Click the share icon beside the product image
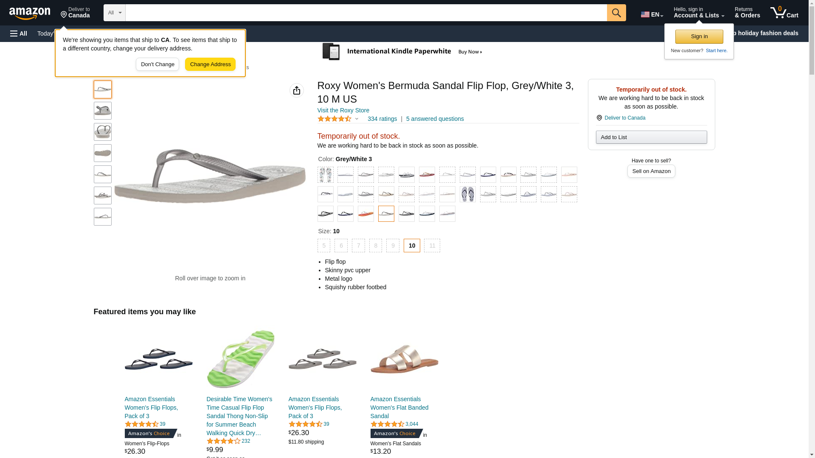Viewport: 815px width, 458px height. pyautogui.click(x=297, y=90)
